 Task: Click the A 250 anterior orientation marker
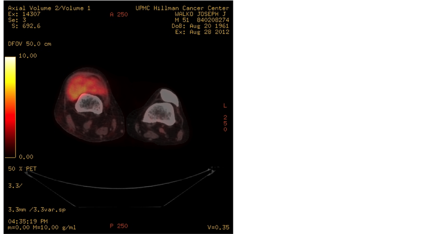[119, 15]
